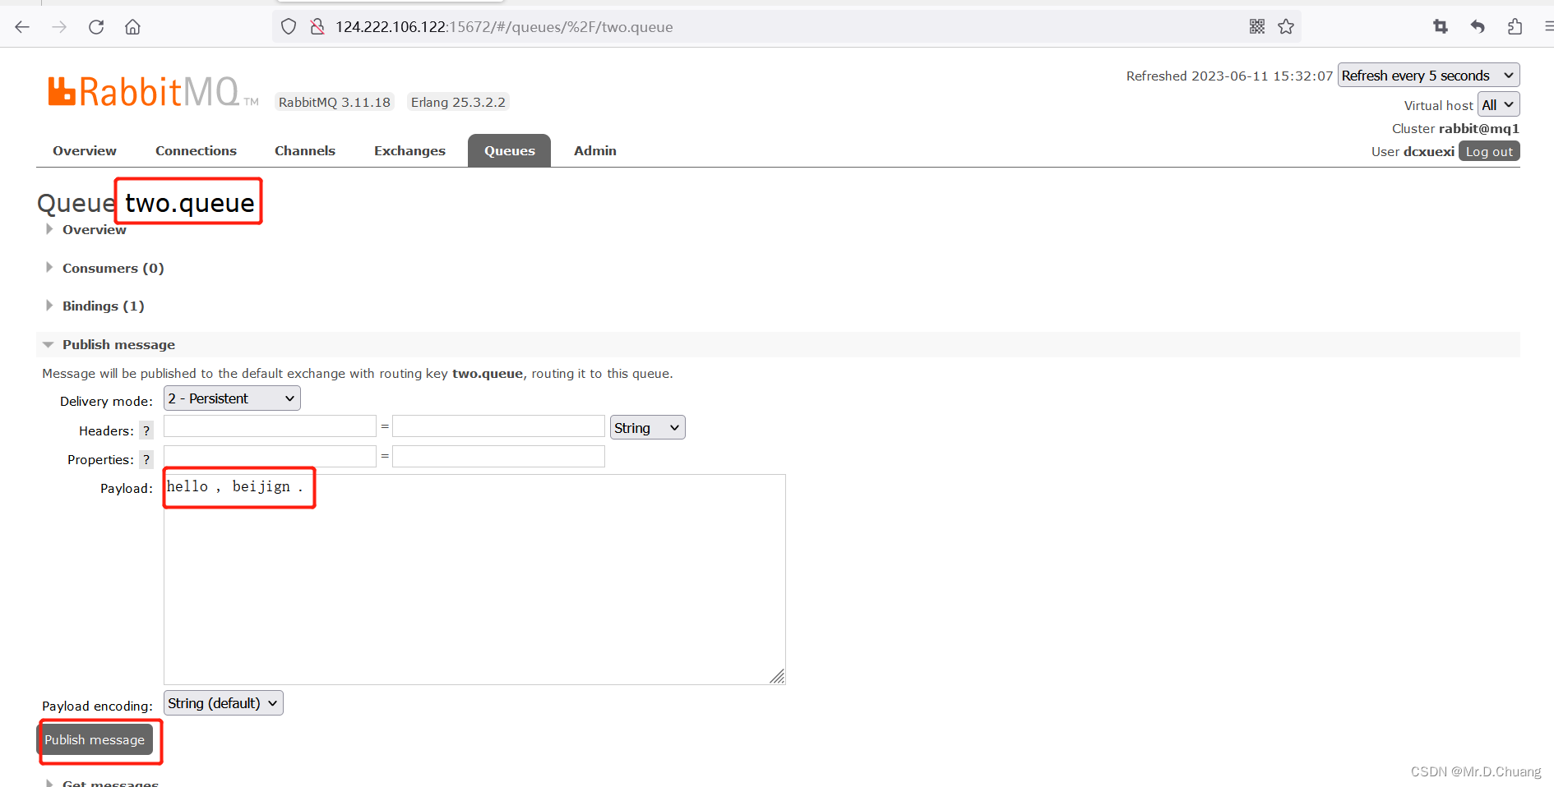
Task: Click the cluster name rabbit@mq1
Action: pyautogui.click(x=1479, y=129)
